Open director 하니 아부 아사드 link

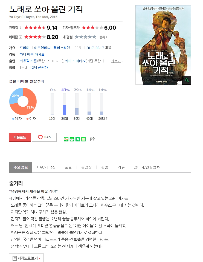(32, 55)
